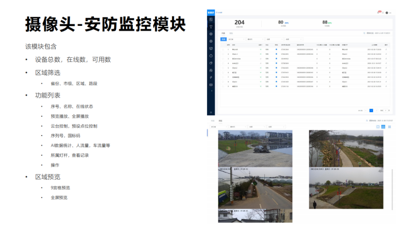Click the edit icon at end of row 1
Image resolution: width=420 pixels, height=236 pixels.
(386, 49)
